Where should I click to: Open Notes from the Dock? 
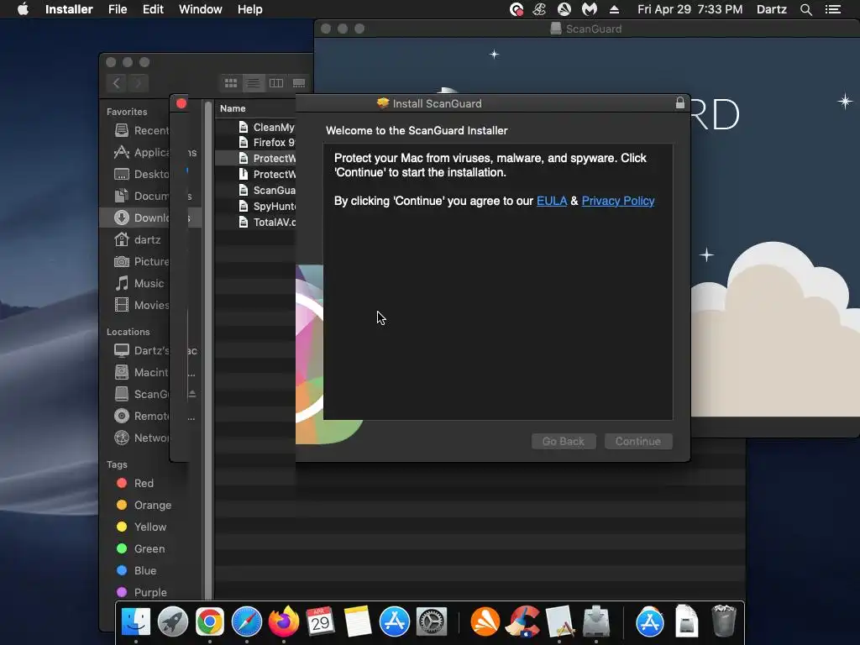358,621
